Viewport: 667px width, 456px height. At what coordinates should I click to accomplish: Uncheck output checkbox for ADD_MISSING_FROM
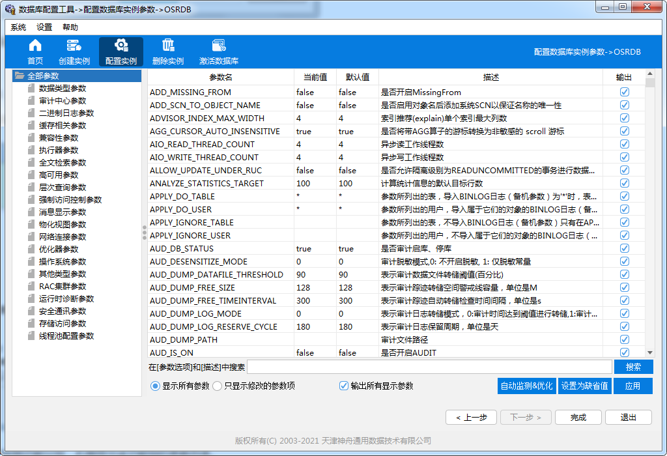[625, 92]
